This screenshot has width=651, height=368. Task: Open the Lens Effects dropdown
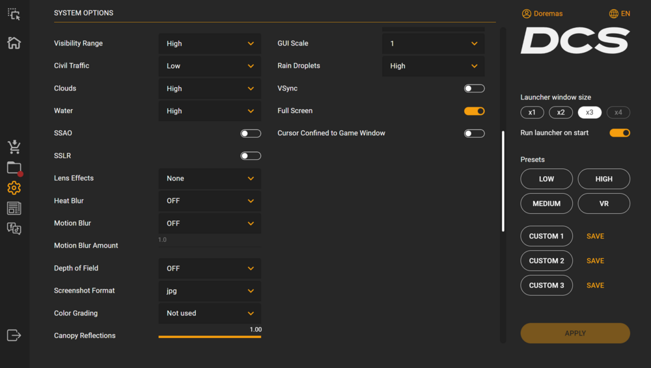tap(210, 178)
